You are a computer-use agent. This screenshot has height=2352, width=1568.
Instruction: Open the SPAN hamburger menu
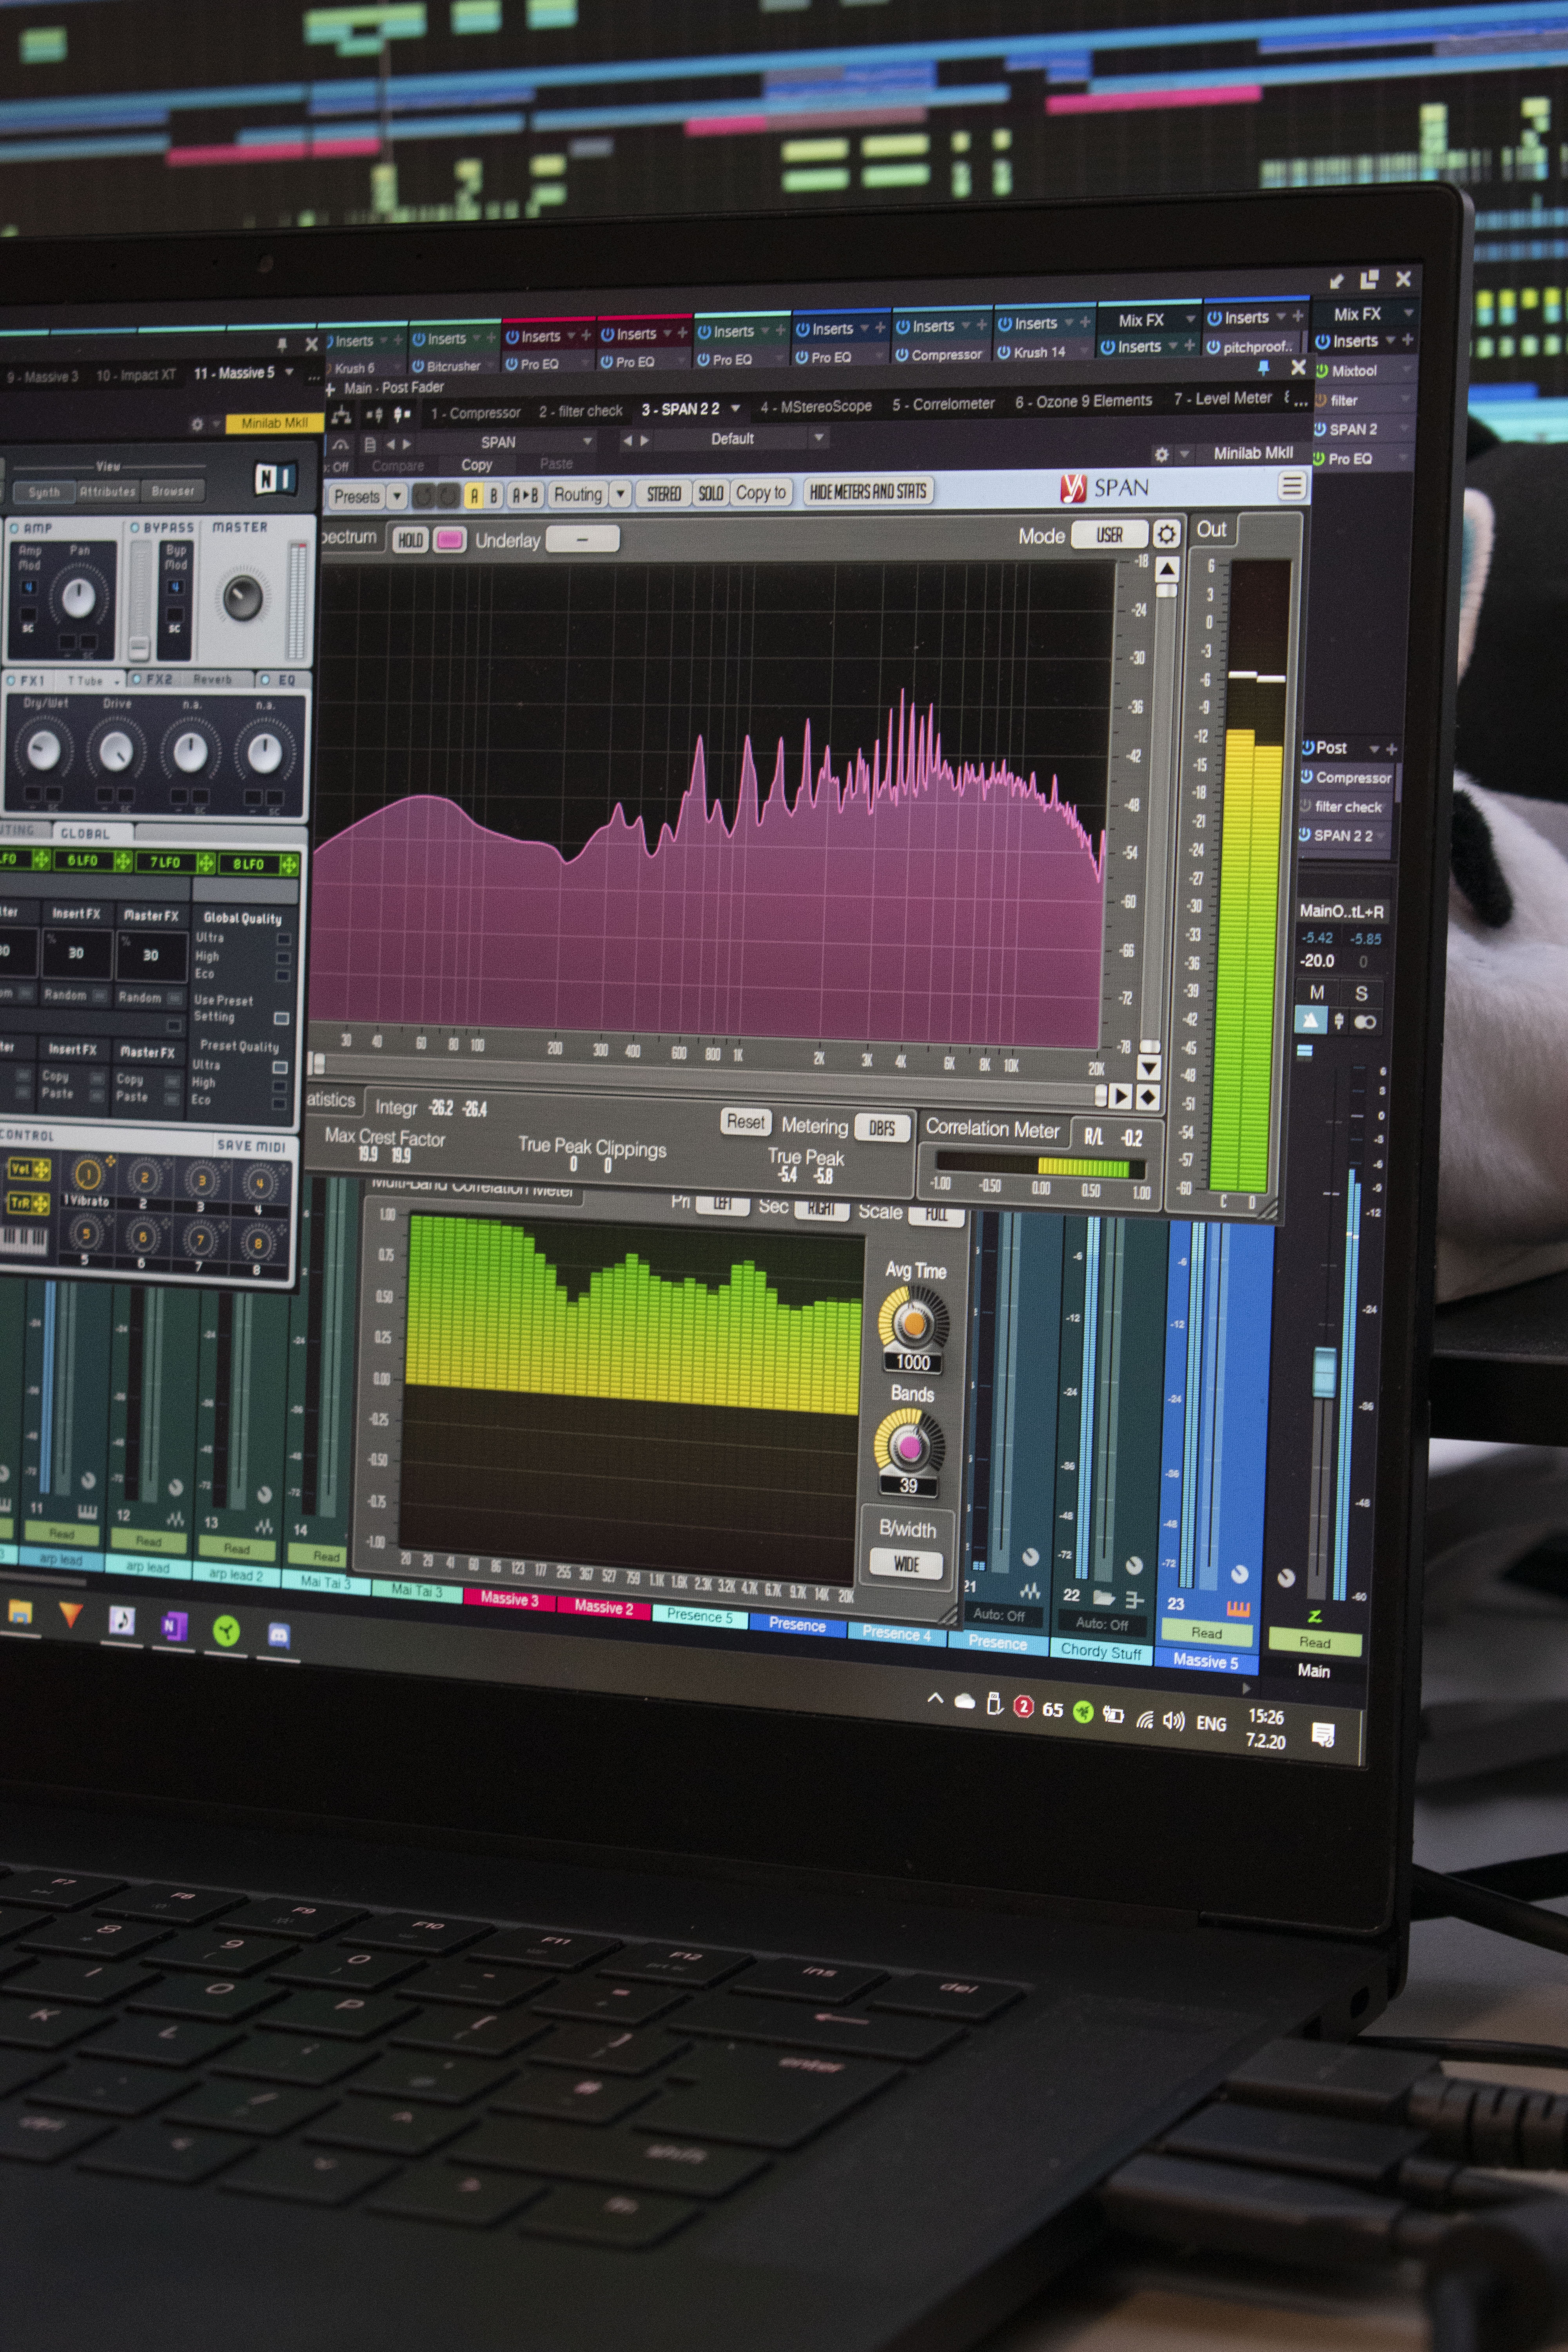(1292, 486)
